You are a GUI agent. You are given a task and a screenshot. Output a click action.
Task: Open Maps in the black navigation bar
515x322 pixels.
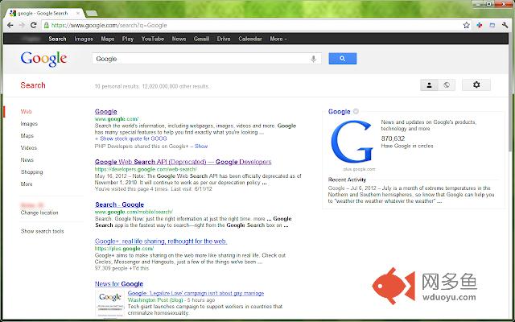[108, 39]
